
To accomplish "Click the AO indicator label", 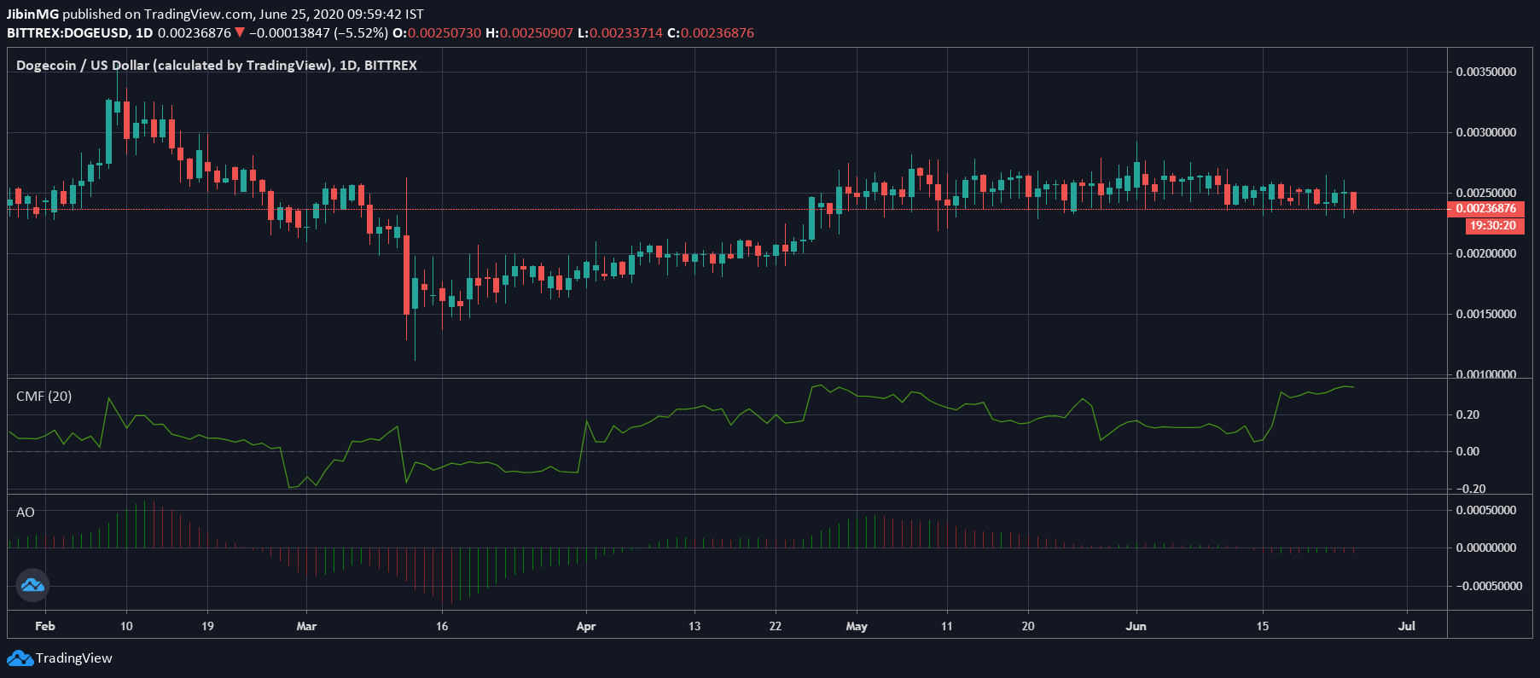I will click(26, 512).
